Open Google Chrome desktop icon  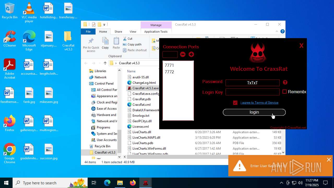coord(10,154)
